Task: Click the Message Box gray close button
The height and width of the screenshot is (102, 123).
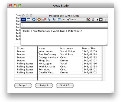Action: pyautogui.click(x=23, y=16)
